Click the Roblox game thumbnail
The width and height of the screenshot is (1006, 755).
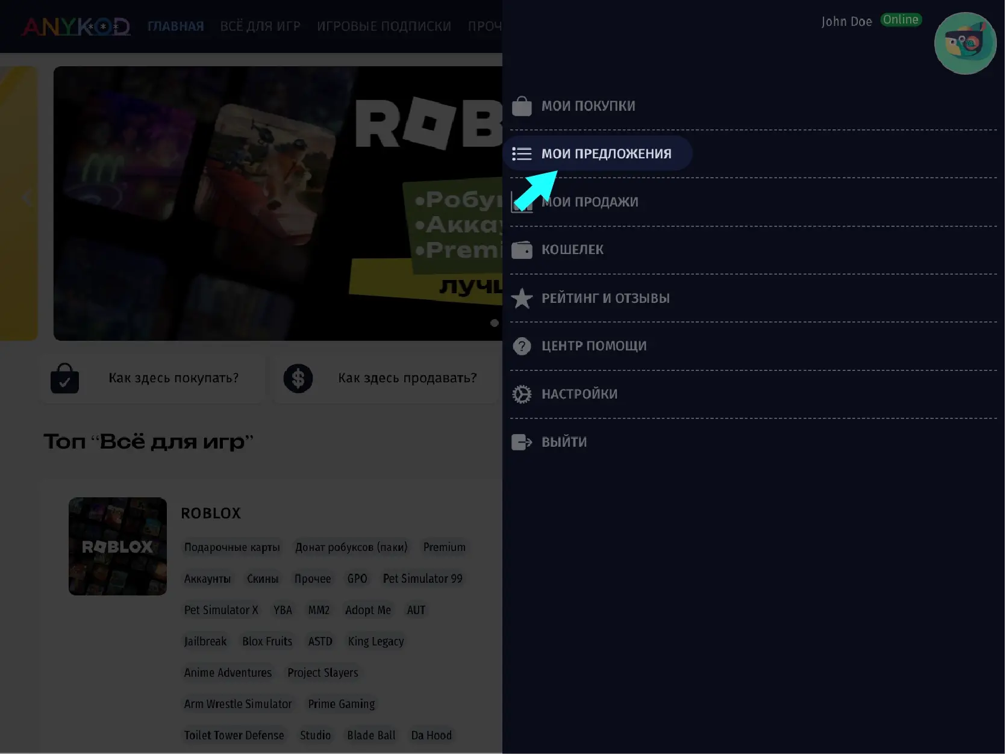[x=117, y=547]
